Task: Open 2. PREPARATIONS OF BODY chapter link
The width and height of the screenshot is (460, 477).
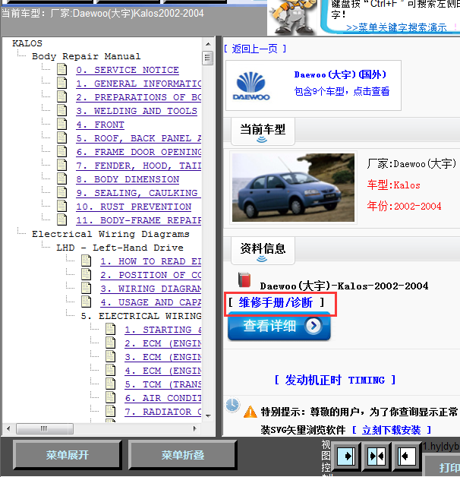Action: 139,97
